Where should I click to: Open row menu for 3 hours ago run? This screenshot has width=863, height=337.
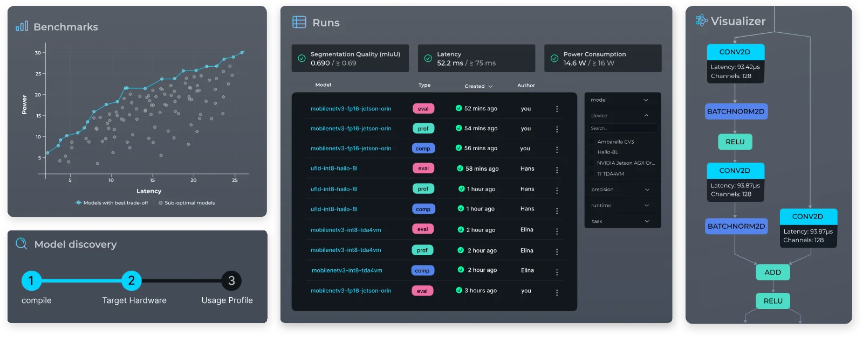point(557,292)
